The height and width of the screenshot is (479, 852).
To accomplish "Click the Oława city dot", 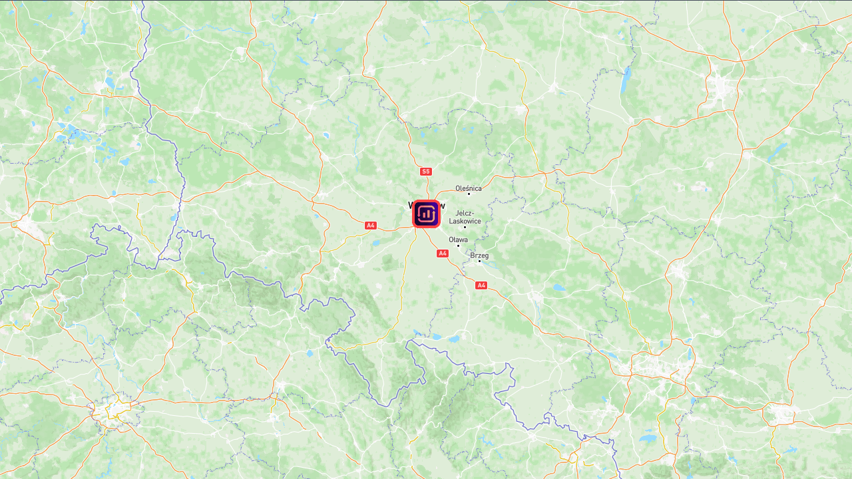I will click(458, 246).
